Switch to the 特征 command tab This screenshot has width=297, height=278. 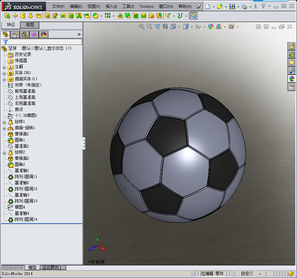[x=11, y=25]
